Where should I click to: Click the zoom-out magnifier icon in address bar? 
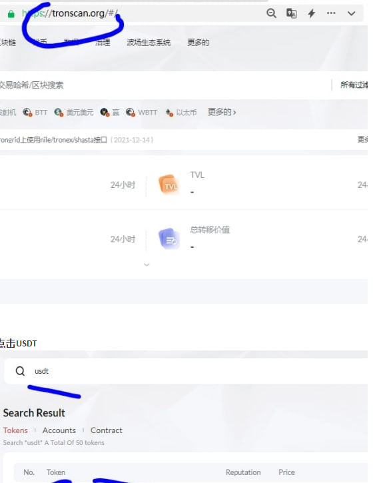(x=271, y=13)
